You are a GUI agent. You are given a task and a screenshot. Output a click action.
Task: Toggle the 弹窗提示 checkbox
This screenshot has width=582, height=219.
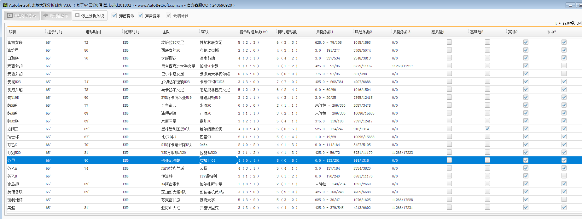(x=114, y=15)
